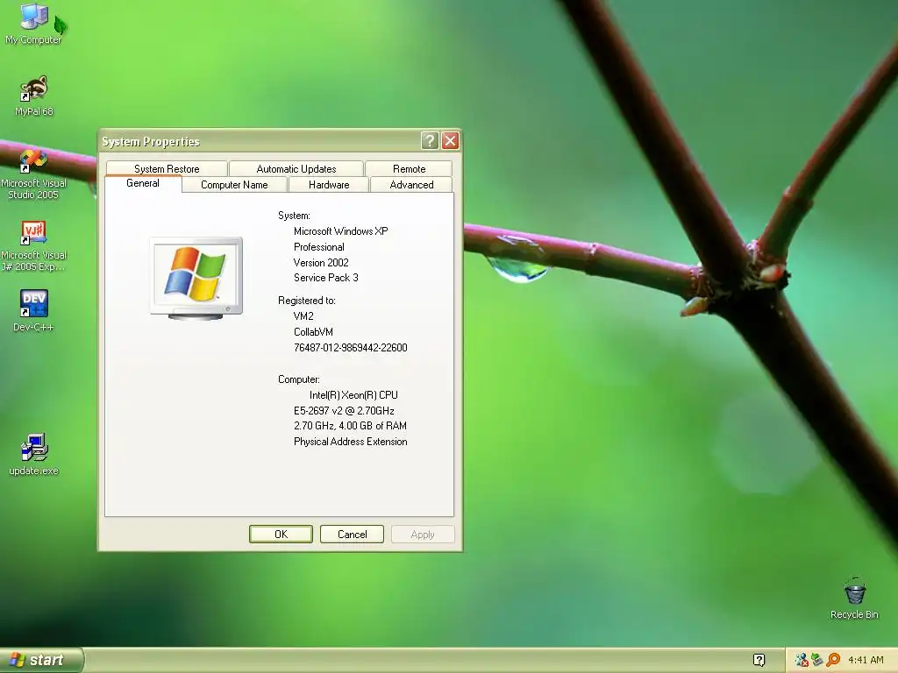Select the Recycle Bin icon
The height and width of the screenshot is (673, 898).
[x=854, y=599]
